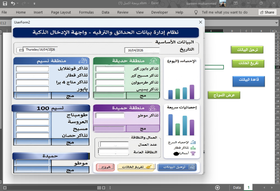The width and height of the screenshot is (280, 191).
Task: Open Customize Quick Access Toolbar dropdown
Action: click(x=34, y=4)
